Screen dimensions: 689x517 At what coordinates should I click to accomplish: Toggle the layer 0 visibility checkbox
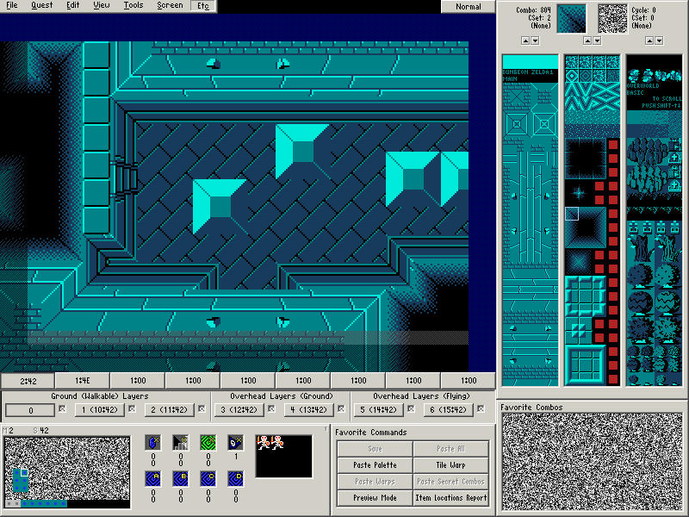pyautogui.click(x=62, y=408)
